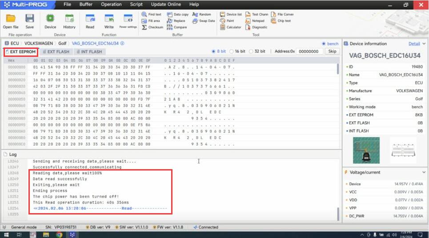Open the File menu

67,4
